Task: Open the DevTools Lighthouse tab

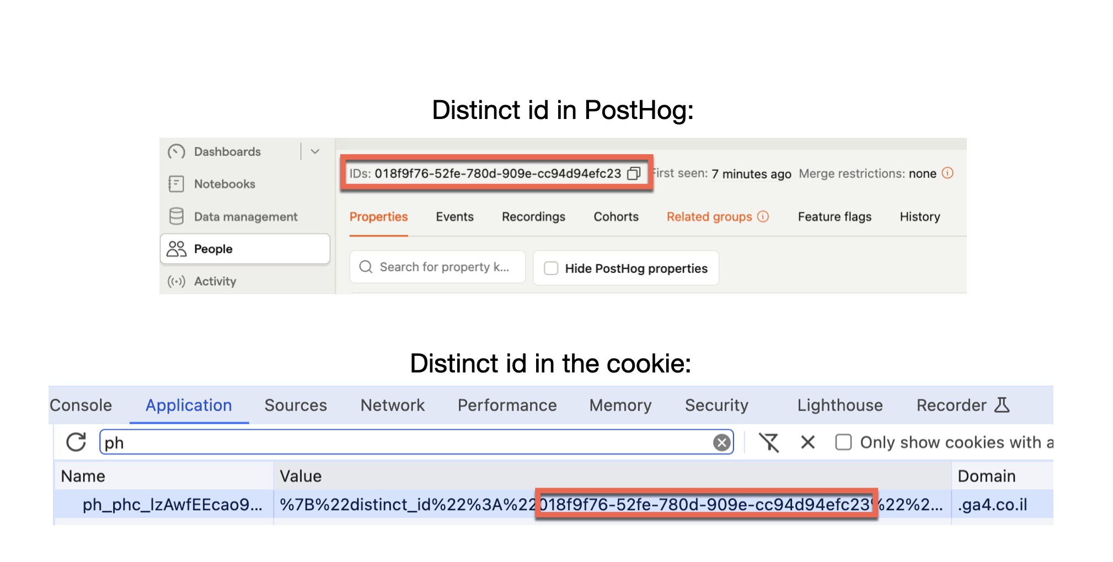Action: pos(839,406)
